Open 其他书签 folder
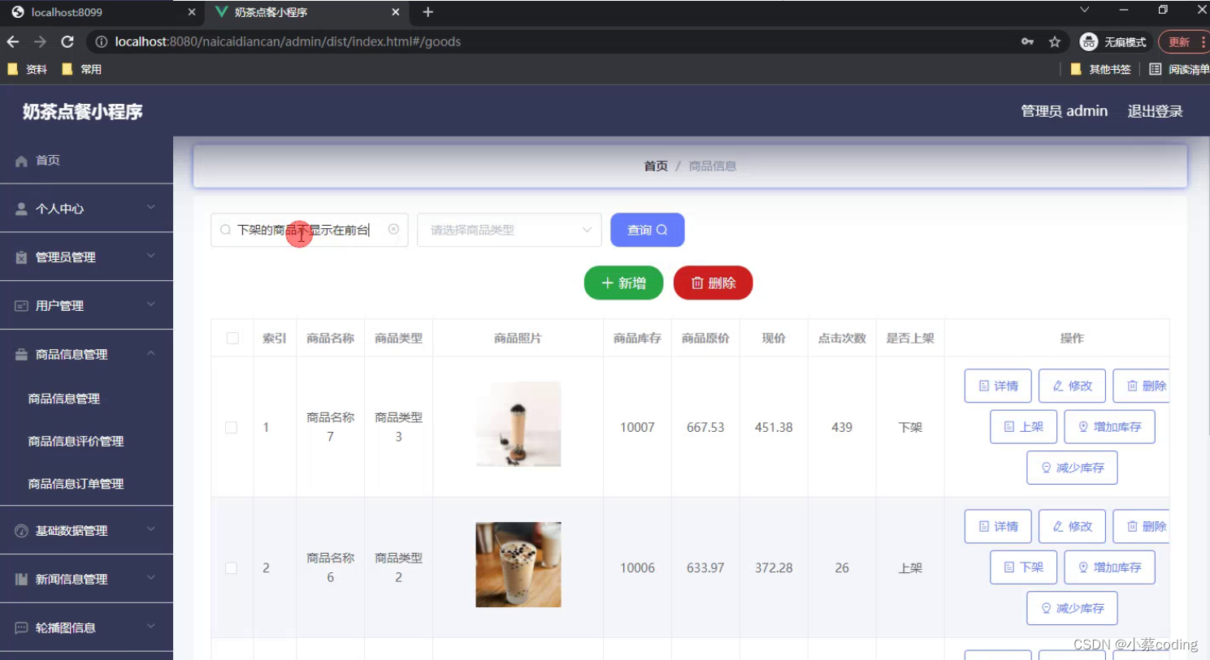This screenshot has width=1210, height=660. pos(1100,69)
